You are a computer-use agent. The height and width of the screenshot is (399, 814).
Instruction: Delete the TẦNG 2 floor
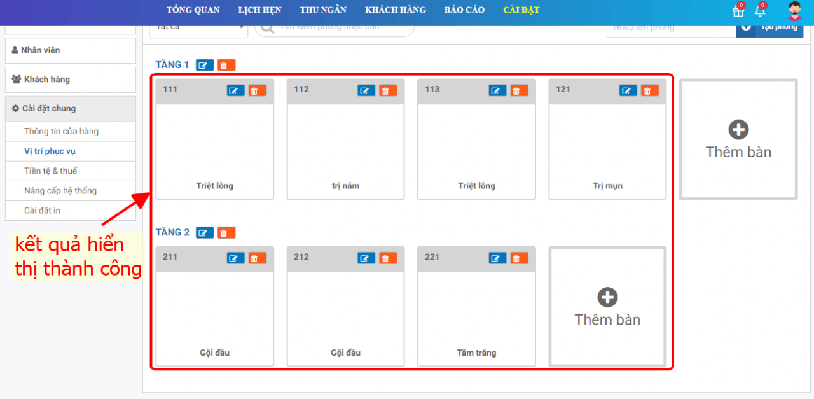click(x=226, y=233)
